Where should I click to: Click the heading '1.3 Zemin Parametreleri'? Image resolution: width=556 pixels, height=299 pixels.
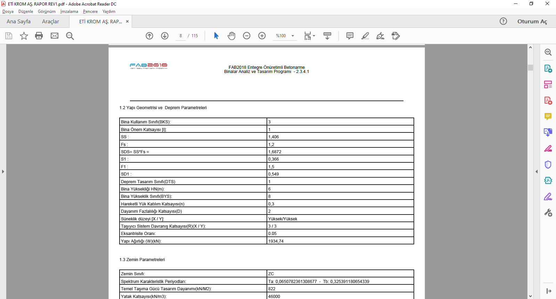pos(142,260)
